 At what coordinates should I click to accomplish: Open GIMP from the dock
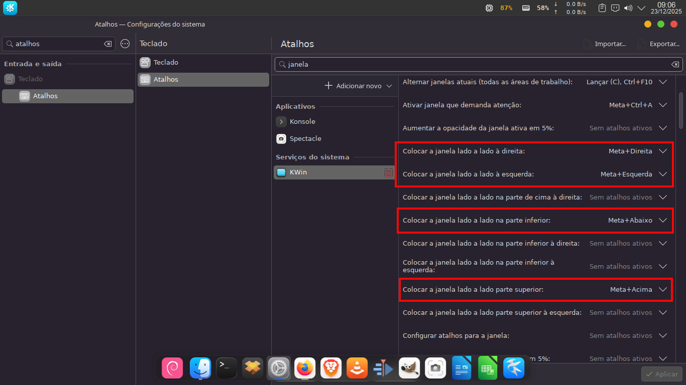tap(409, 368)
